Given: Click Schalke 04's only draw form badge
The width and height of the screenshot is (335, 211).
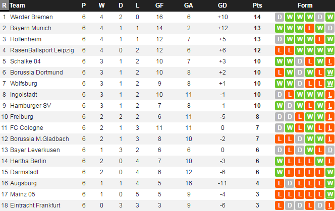Looking at the screenshot, I should pyautogui.click(x=299, y=61).
